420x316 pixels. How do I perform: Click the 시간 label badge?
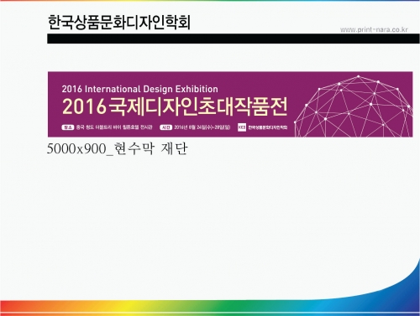[x=165, y=127]
